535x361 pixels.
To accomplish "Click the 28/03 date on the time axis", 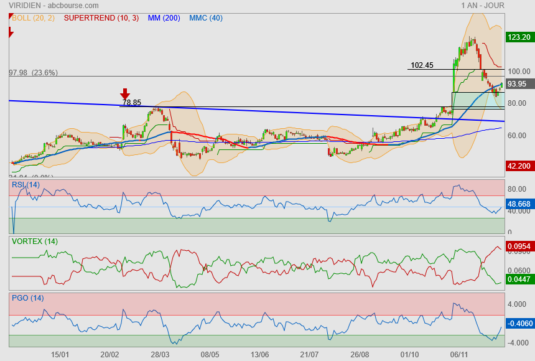I will [x=160, y=354].
